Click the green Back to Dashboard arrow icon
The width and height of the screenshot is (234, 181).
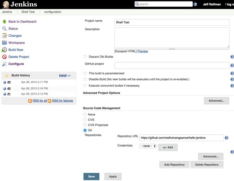4,21
